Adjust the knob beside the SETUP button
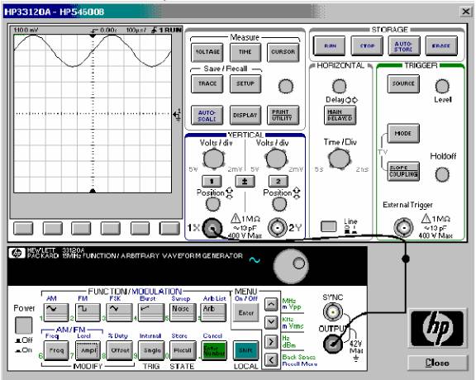Viewport: 476px width, 380px height. point(286,86)
